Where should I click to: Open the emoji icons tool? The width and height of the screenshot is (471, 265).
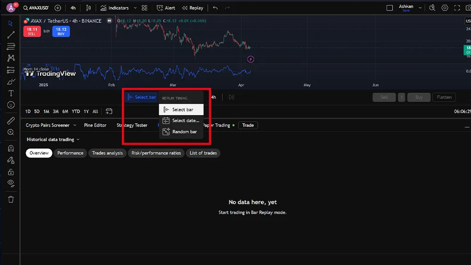[11, 105]
